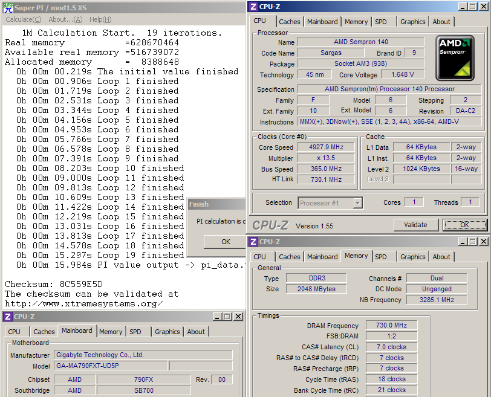Expand the Processor #1 selection dropdown

(357, 204)
